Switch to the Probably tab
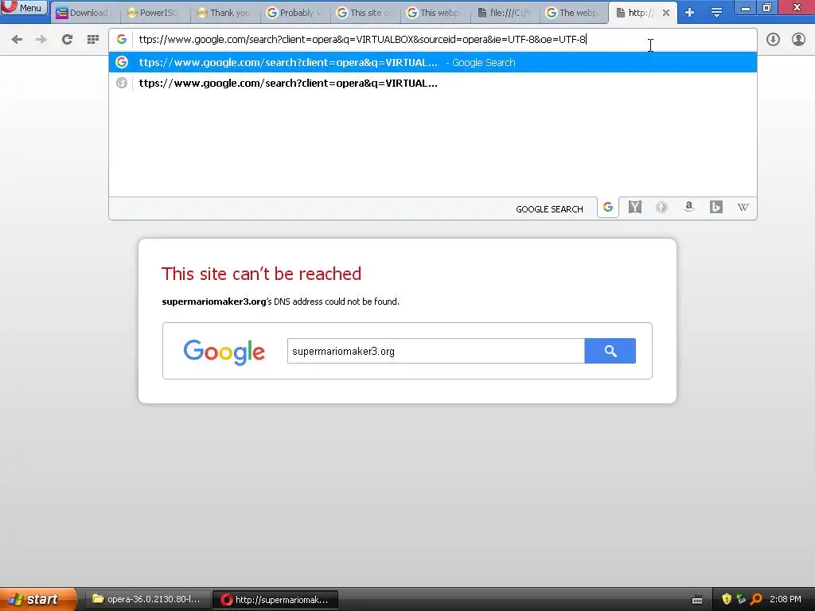 (x=295, y=13)
